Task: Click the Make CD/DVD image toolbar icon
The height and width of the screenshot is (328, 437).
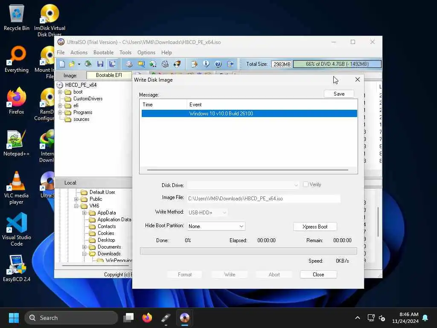Action: [129, 64]
